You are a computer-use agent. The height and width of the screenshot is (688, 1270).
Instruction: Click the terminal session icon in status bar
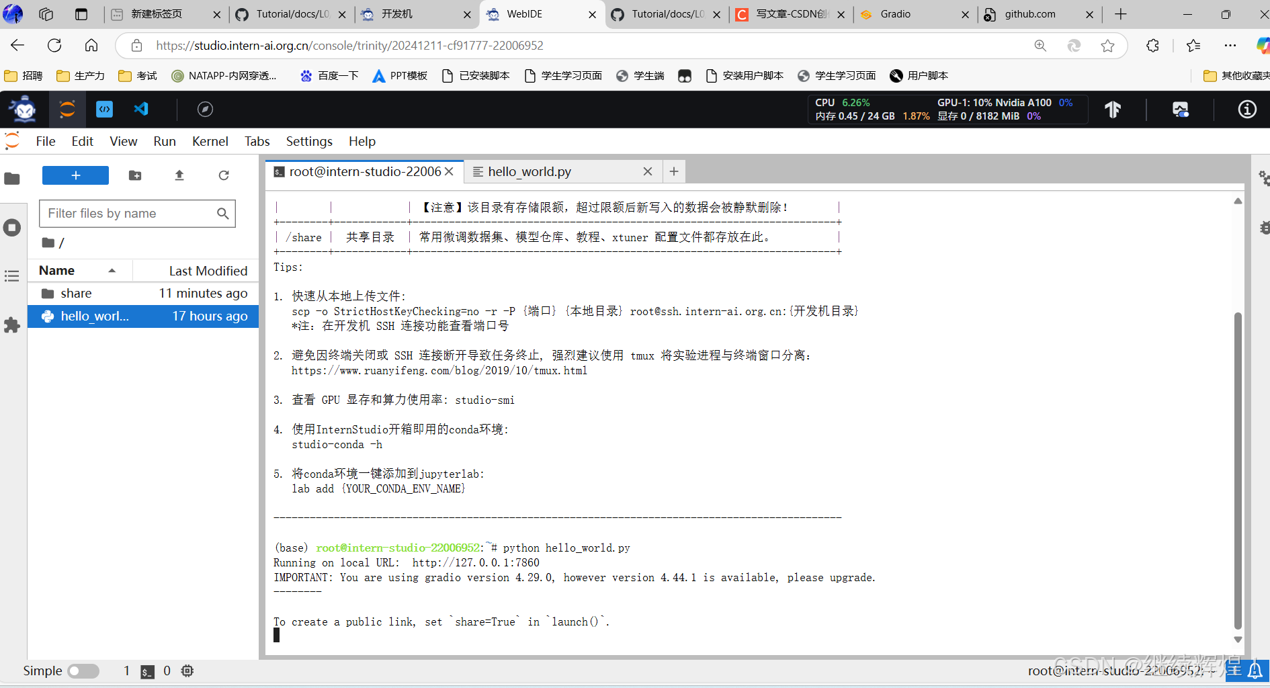pos(146,671)
